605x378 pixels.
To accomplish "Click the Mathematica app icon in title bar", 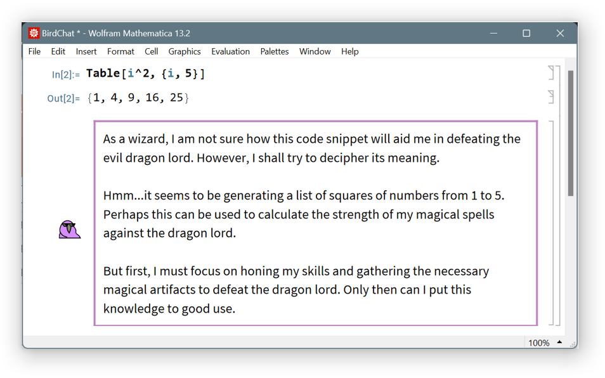I will [x=34, y=34].
